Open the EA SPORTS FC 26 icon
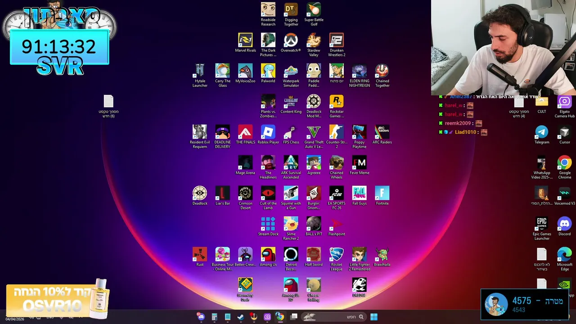Image resolution: width=576 pixels, height=324 pixels. 337,198
